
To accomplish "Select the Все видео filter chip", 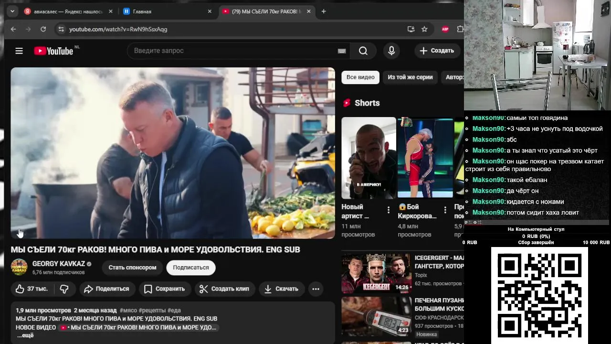I will pyautogui.click(x=360, y=77).
